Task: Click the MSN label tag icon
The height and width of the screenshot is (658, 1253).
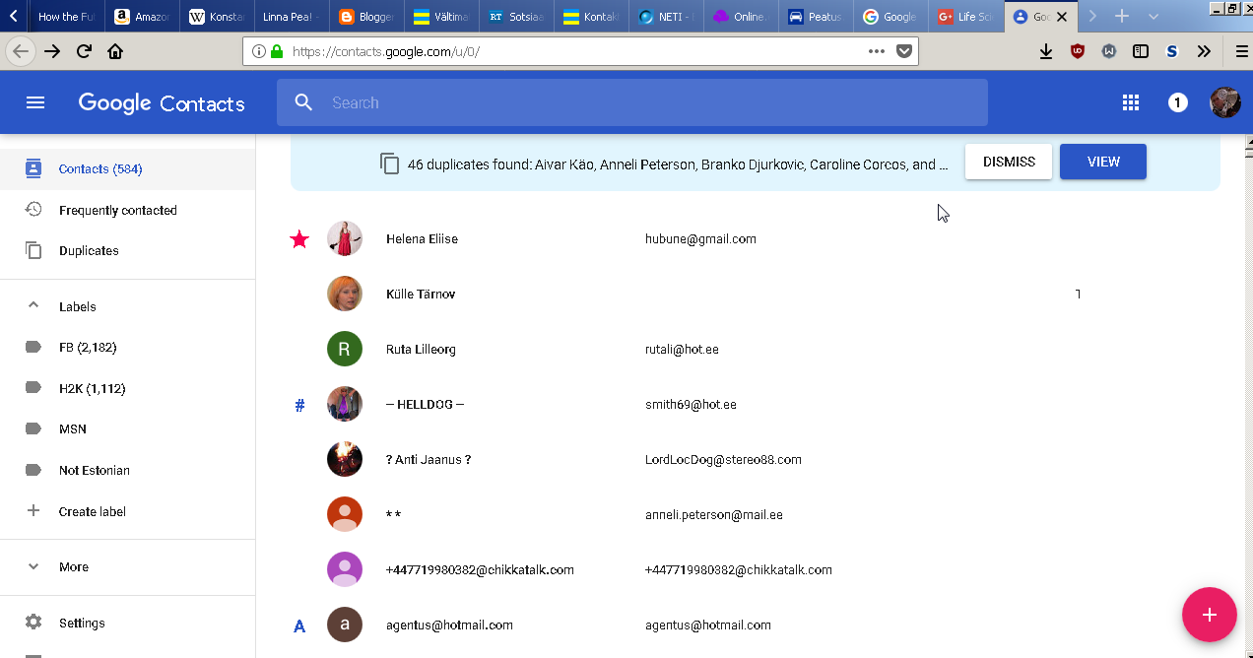Action: click(x=33, y=428)
